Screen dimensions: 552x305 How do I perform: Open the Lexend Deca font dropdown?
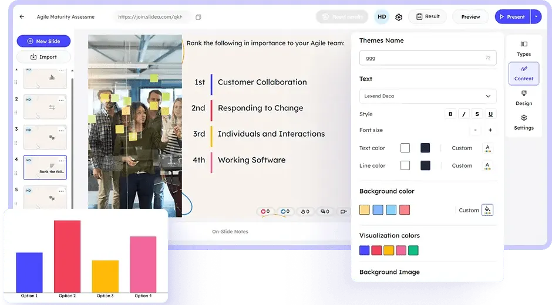pyautogui.click(x=428, y=96)
